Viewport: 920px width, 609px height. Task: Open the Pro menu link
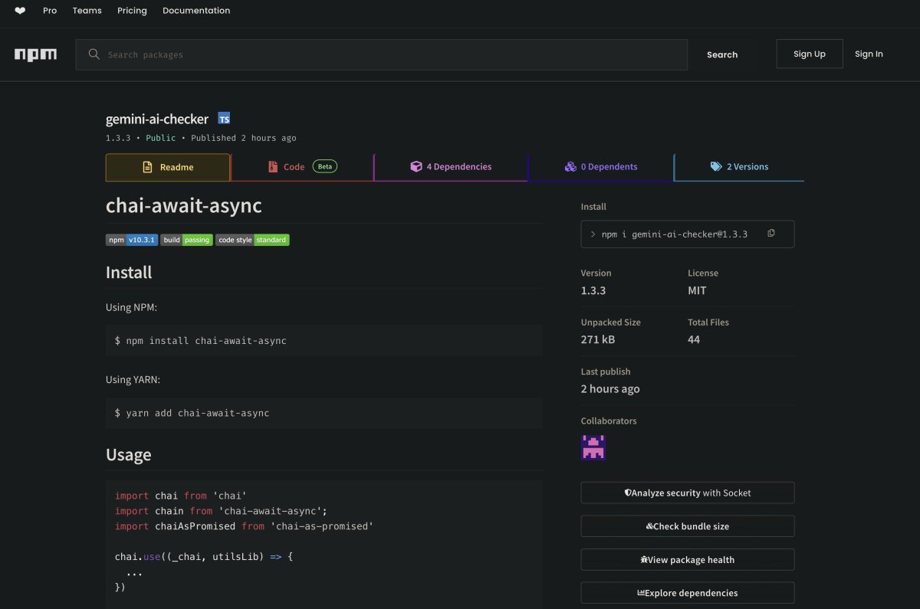point(50,11)
